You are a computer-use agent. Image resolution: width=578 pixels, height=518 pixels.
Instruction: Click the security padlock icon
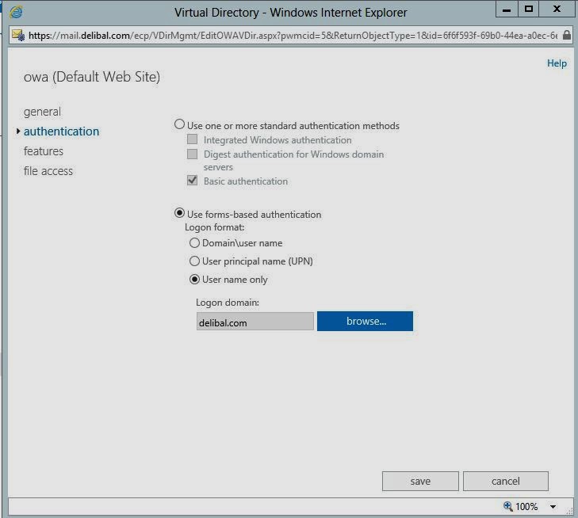tap(566, 36)
